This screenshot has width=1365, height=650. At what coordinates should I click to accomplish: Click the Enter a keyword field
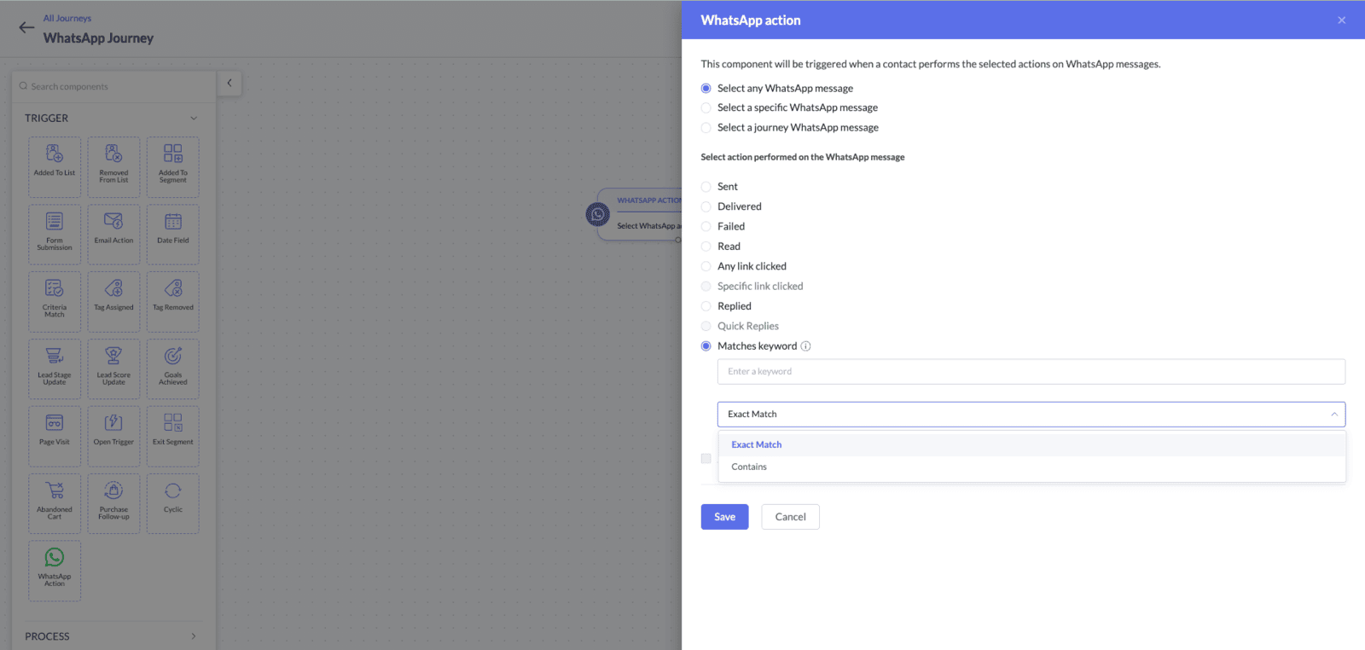tap(1031, 372)
